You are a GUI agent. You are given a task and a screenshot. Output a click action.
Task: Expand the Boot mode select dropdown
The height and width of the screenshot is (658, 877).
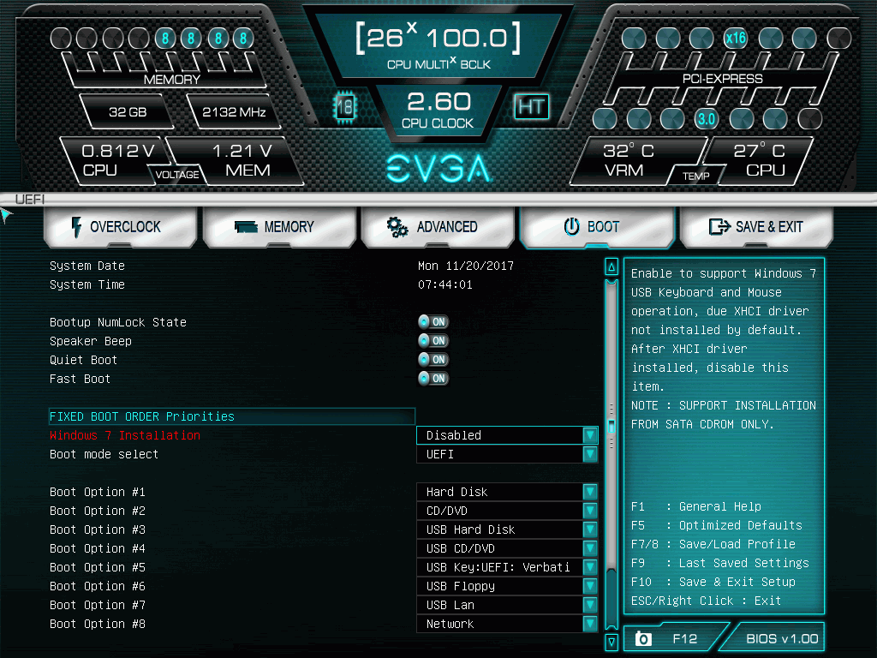507,454
